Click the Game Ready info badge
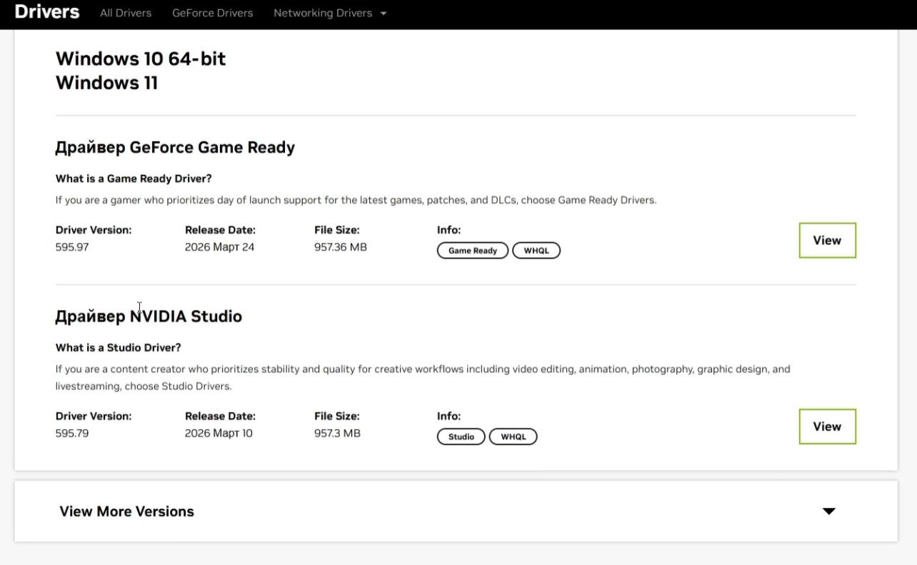917x565 pixels. click(x=473, y=251)
